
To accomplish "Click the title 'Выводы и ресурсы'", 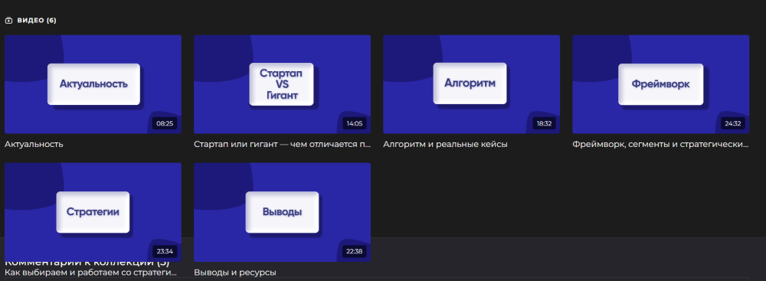I will [x=235, y=273].
